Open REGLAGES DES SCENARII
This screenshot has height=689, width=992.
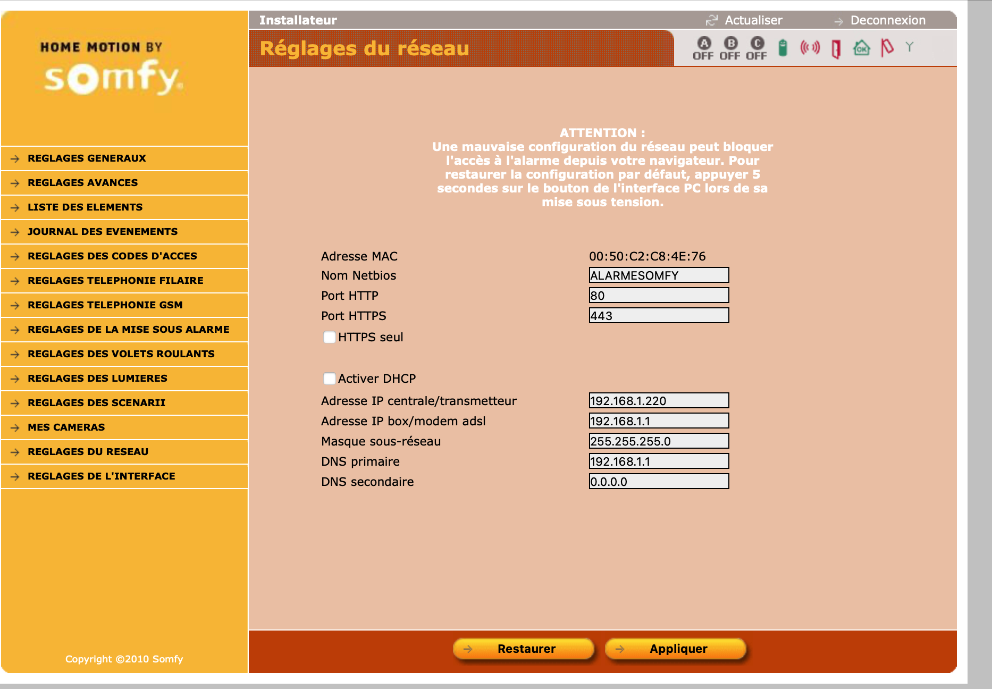[124, 403]
